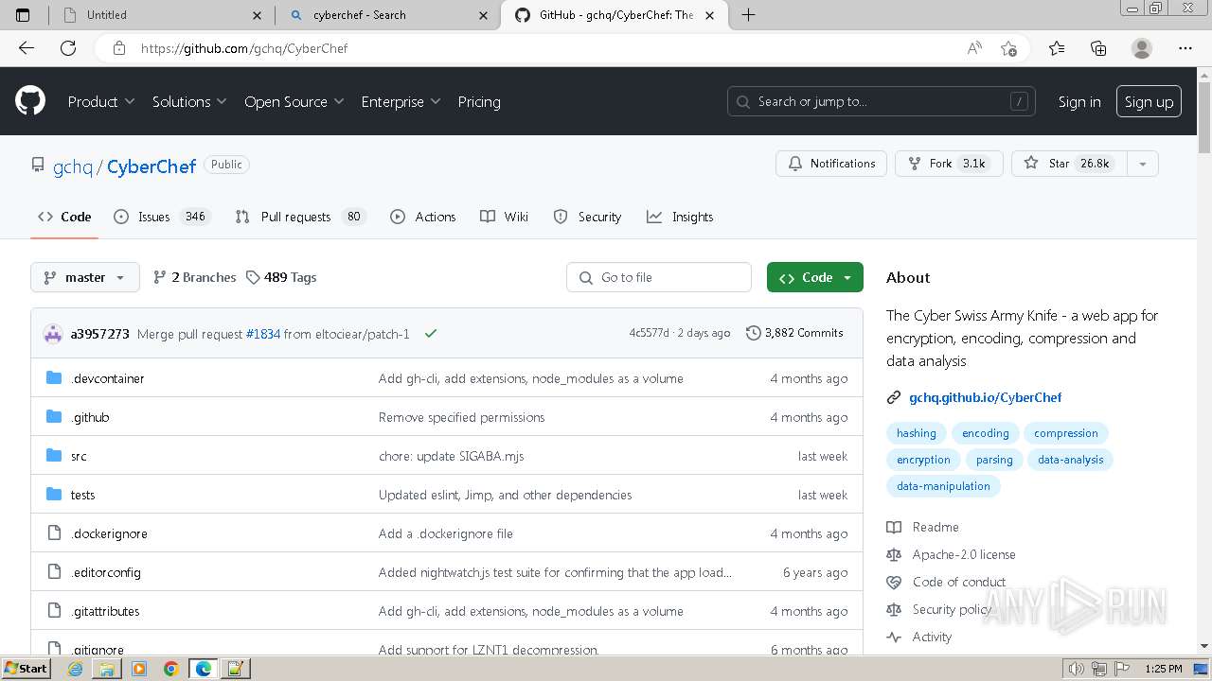The width and height of the screenshot is (1212, 681).
Task: Switch to the Issues tab
Action: (162, 217)
